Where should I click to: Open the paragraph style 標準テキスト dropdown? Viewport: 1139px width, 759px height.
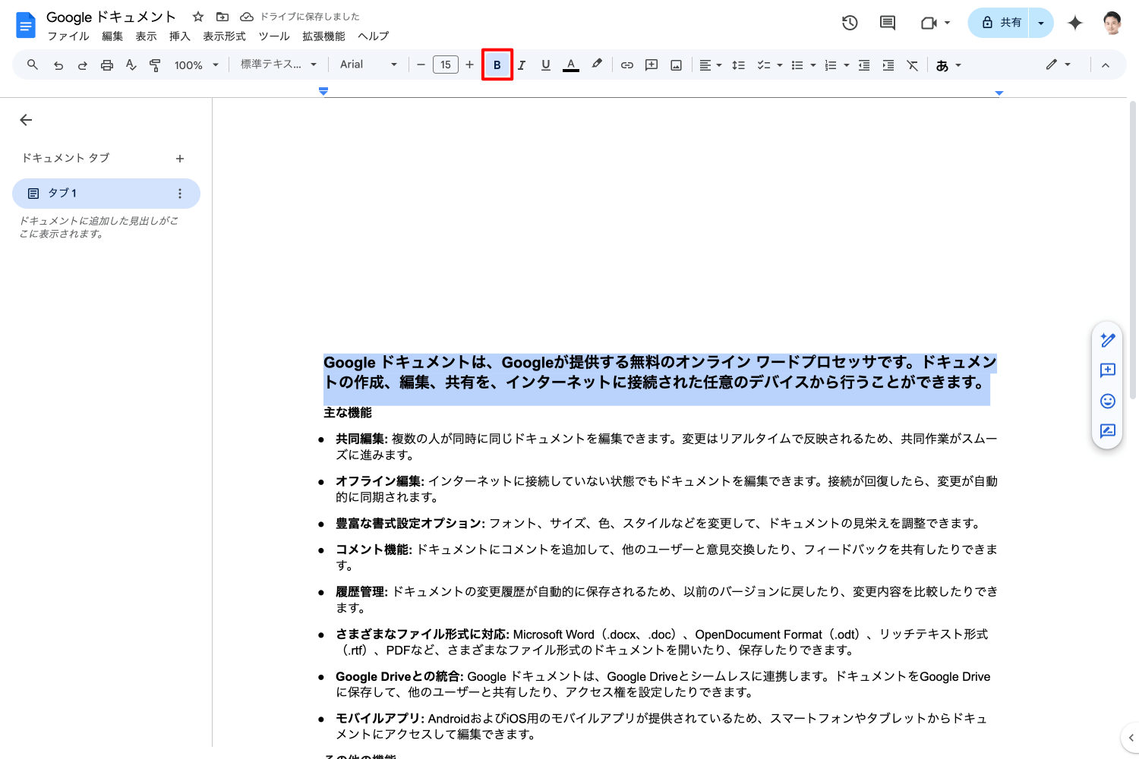(x=279, y=65)
